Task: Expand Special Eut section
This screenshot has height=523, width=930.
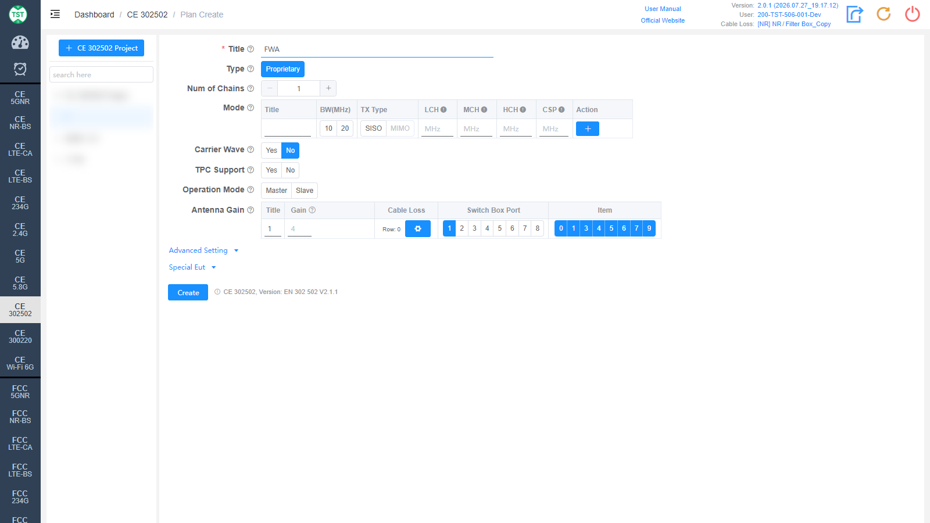Action: [x=192, y=267]
